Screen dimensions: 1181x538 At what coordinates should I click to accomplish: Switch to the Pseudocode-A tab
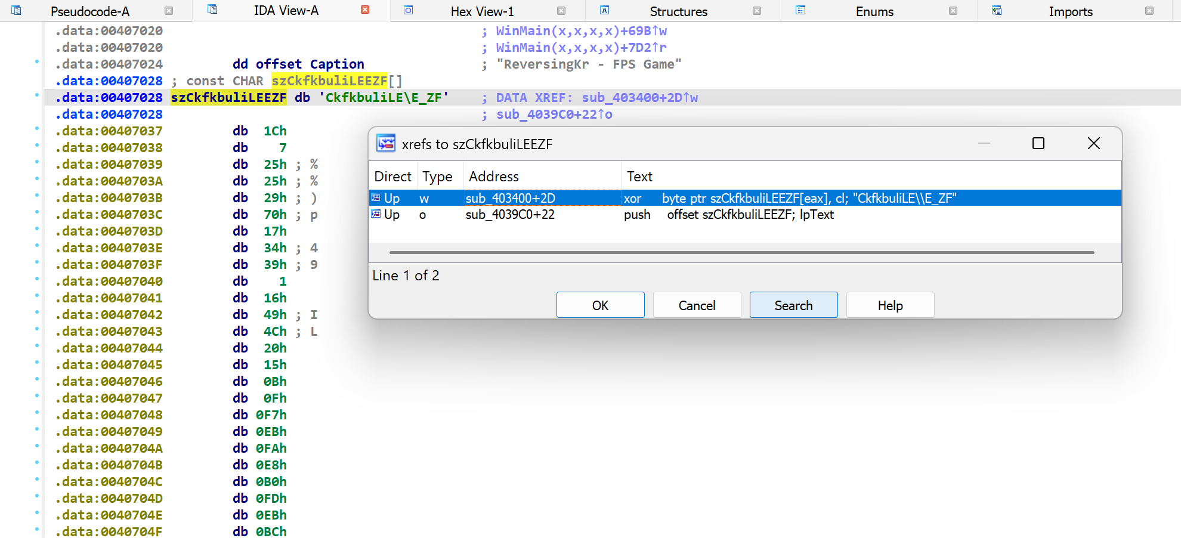(90, 11)
